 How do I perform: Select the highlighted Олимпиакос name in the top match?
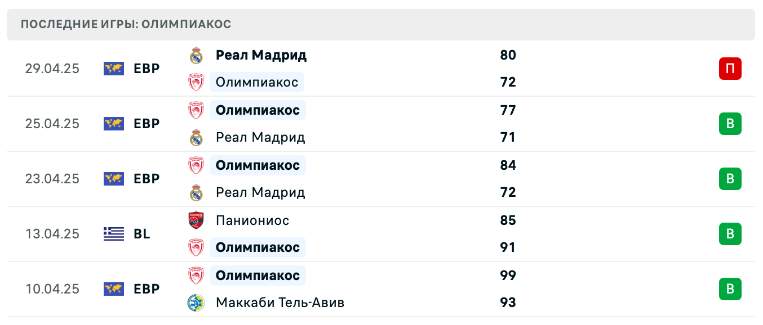[x=257, y=82]
